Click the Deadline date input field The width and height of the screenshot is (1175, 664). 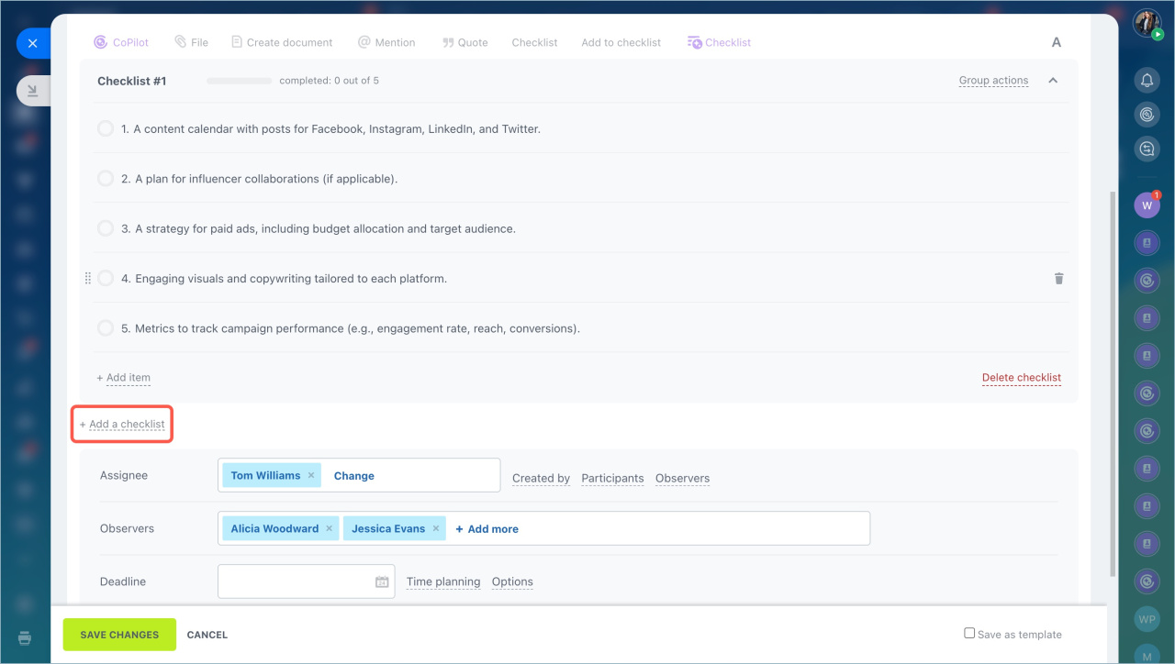tap(307, 581)
